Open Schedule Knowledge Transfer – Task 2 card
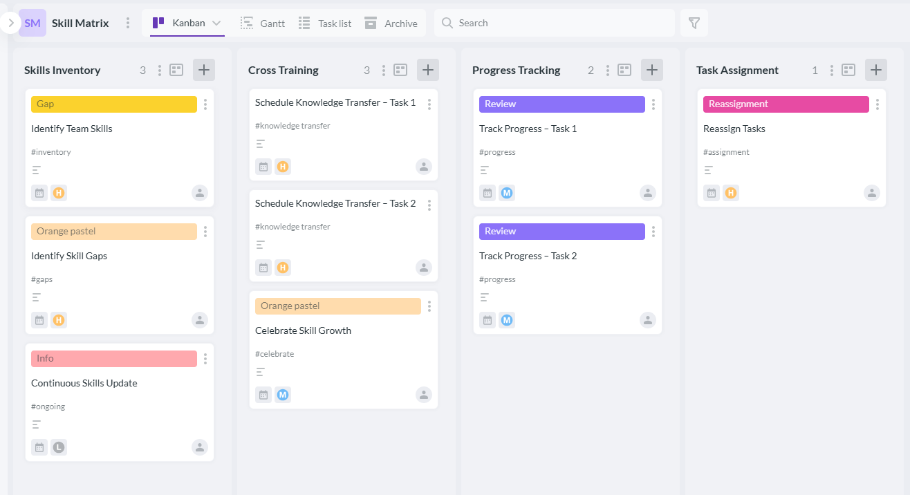This screenshot has height=495, width=910. pos(335,203)
